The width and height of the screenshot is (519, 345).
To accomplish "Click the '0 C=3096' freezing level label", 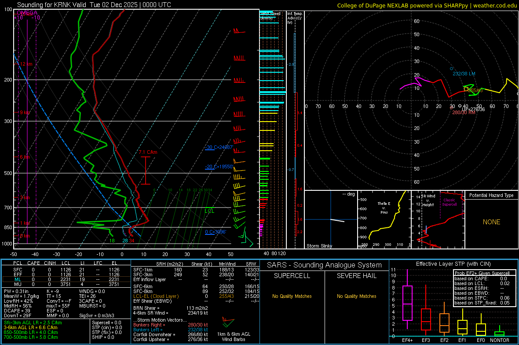I will pos(216,232).
